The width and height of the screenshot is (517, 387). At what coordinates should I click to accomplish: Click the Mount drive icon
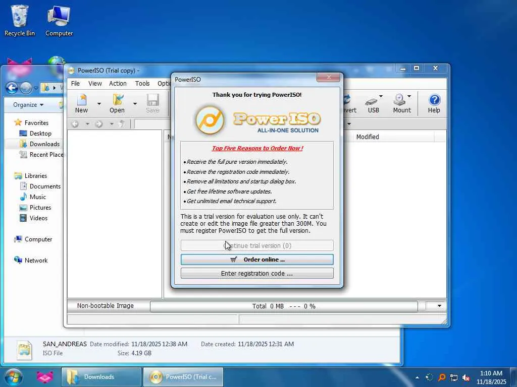click(x=401, y=103)
